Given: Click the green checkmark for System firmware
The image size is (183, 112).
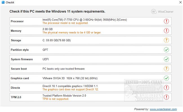Looking at the screenshot, I should (x=166, y=59).
